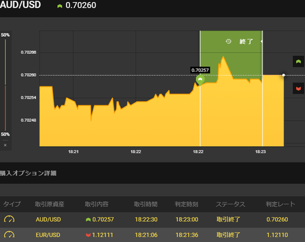Click the green up arrow beside the header rate
Viewport: 305px width, 242px height.
[x=60, y=6]
